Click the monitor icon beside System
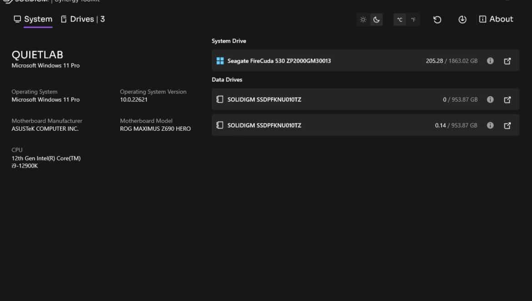532x301 pixels. pos(17,20)
